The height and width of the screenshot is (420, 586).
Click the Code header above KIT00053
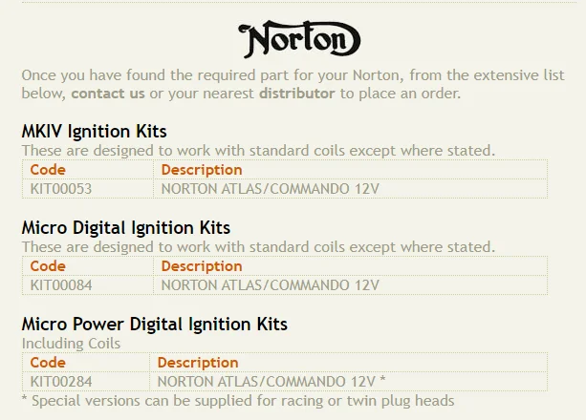[x=48, y=170]
